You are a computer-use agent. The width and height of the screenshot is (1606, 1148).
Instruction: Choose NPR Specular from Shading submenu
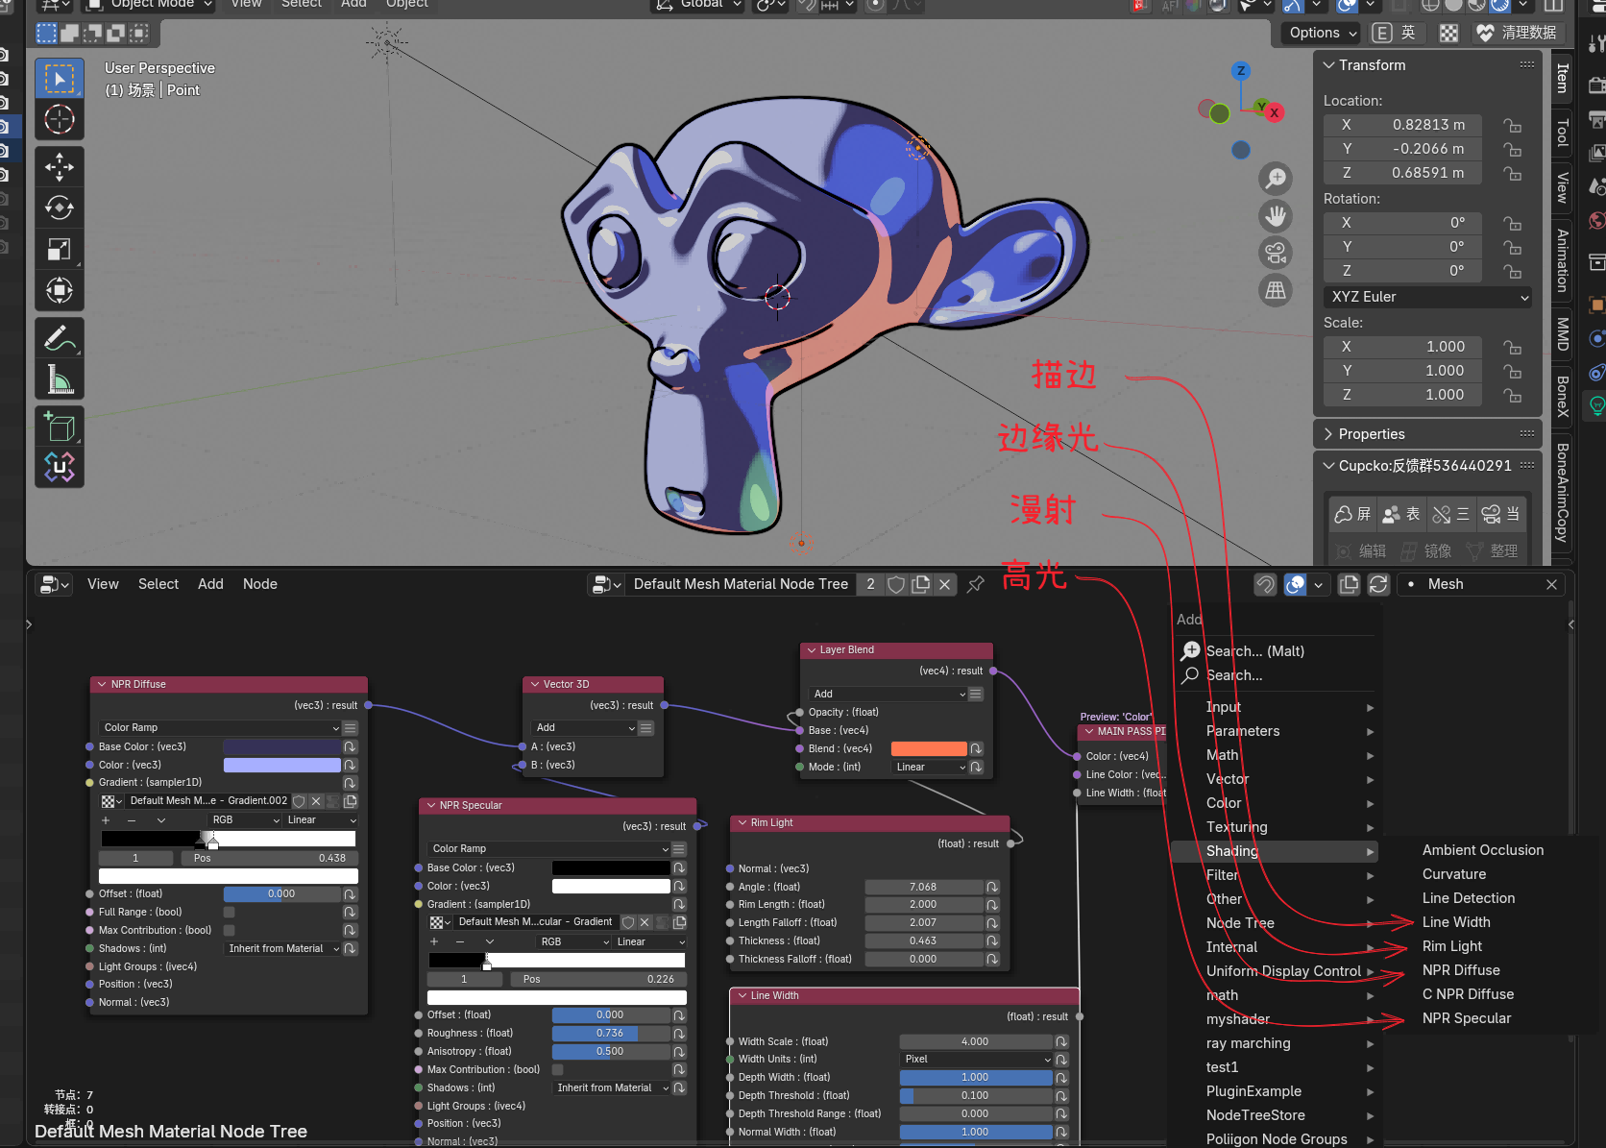[x=1466, y=1018]
